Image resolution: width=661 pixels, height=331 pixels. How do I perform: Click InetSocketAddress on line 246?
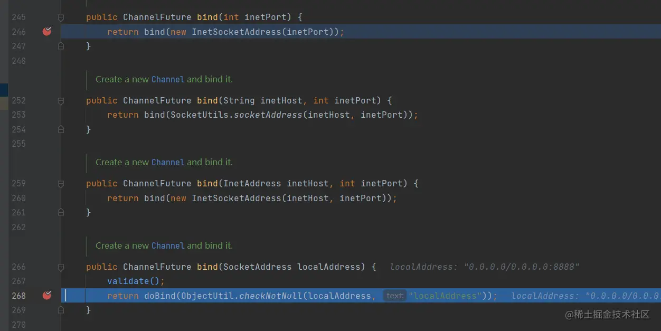pyautogui.click(x=237, y=32)
